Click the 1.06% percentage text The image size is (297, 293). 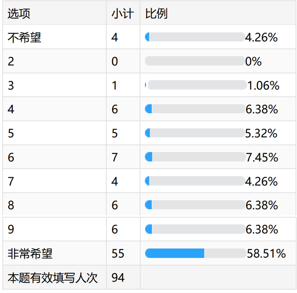pos(263,85)
